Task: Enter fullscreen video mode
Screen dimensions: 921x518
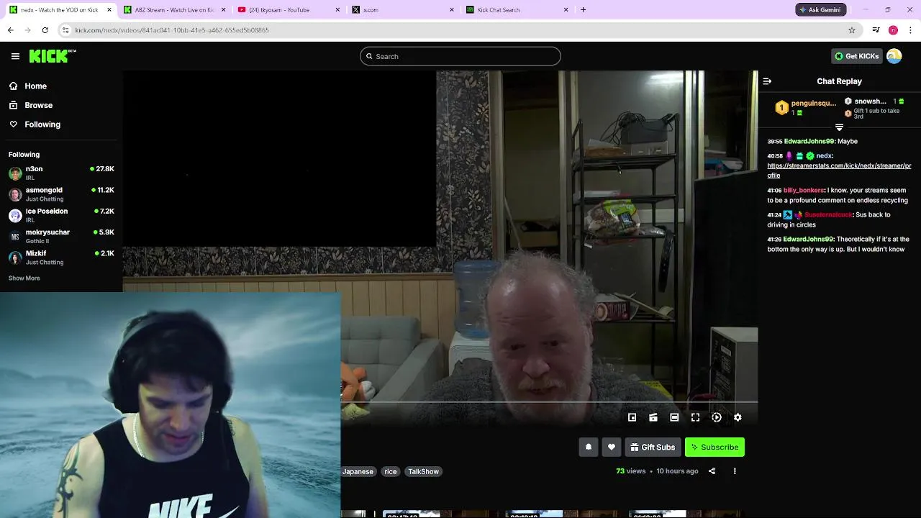Action: click(x=695, y=417)
